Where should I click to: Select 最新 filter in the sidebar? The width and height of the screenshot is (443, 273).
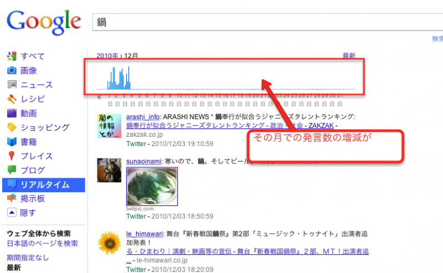click(13, 267)
